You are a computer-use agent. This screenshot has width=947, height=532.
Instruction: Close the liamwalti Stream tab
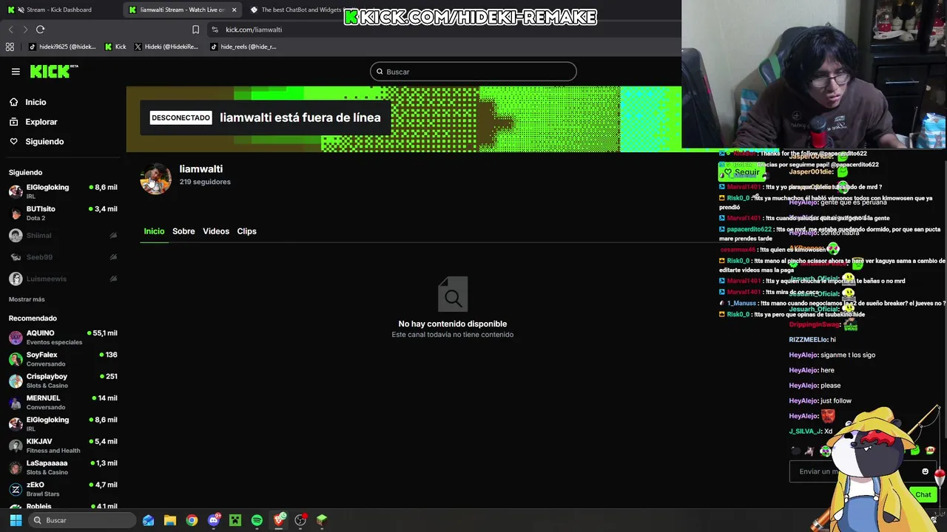coord(234,10)
